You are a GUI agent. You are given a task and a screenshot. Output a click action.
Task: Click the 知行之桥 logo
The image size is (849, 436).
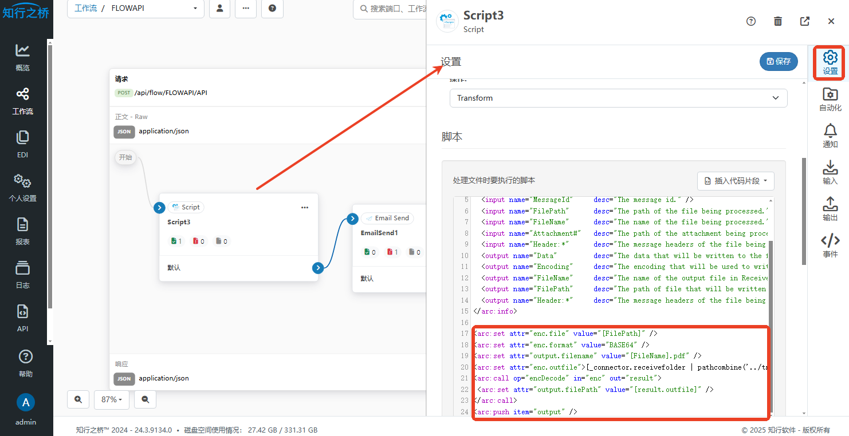pos(26,13)
